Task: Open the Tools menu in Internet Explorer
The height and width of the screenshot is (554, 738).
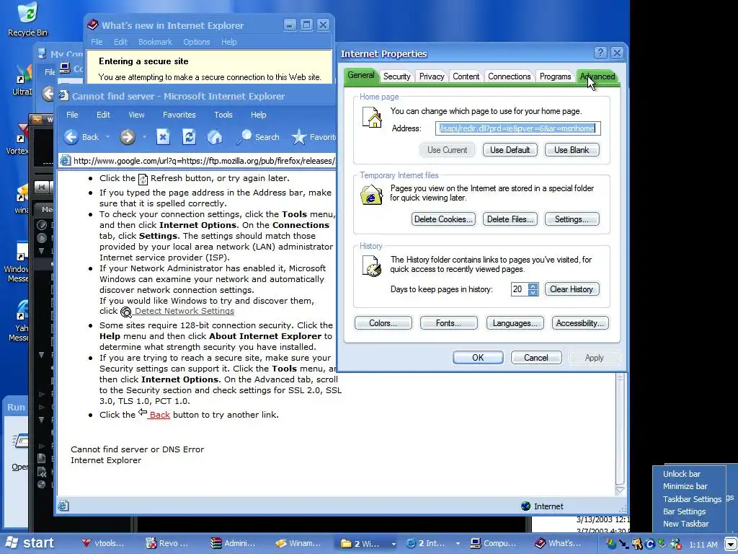Action: (x=223, y=115)
